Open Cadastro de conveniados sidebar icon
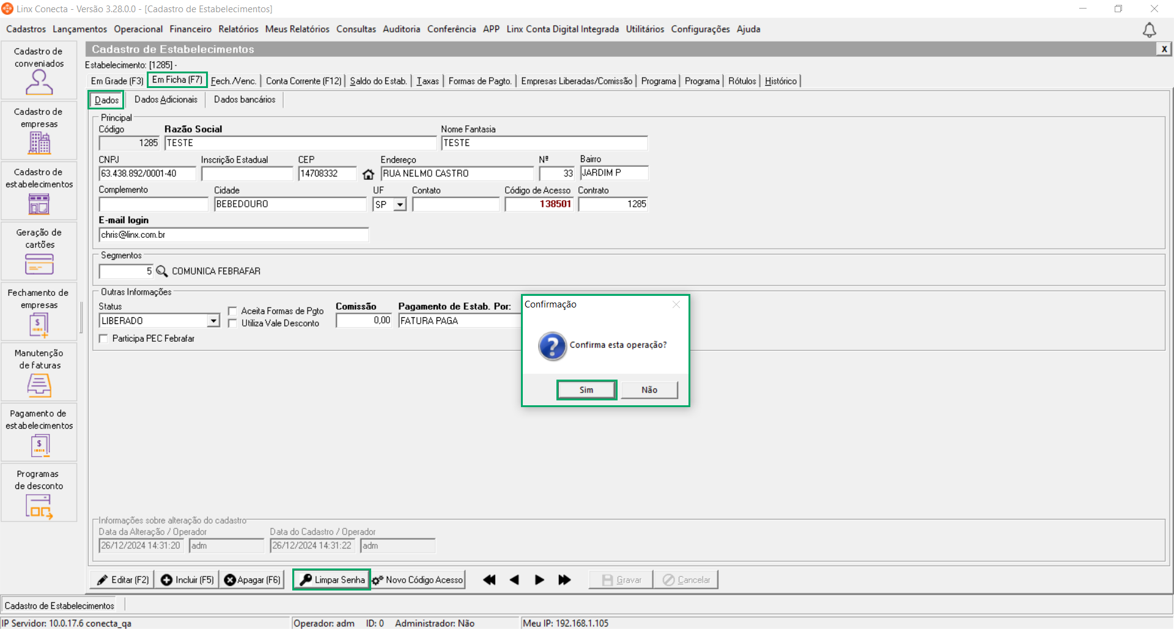Viewport: 1174px width, 629px height. 39,70
